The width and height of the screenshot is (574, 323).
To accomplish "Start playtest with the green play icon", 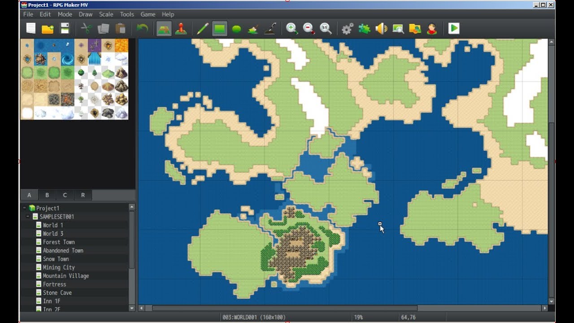I will [x=454, y=29].
